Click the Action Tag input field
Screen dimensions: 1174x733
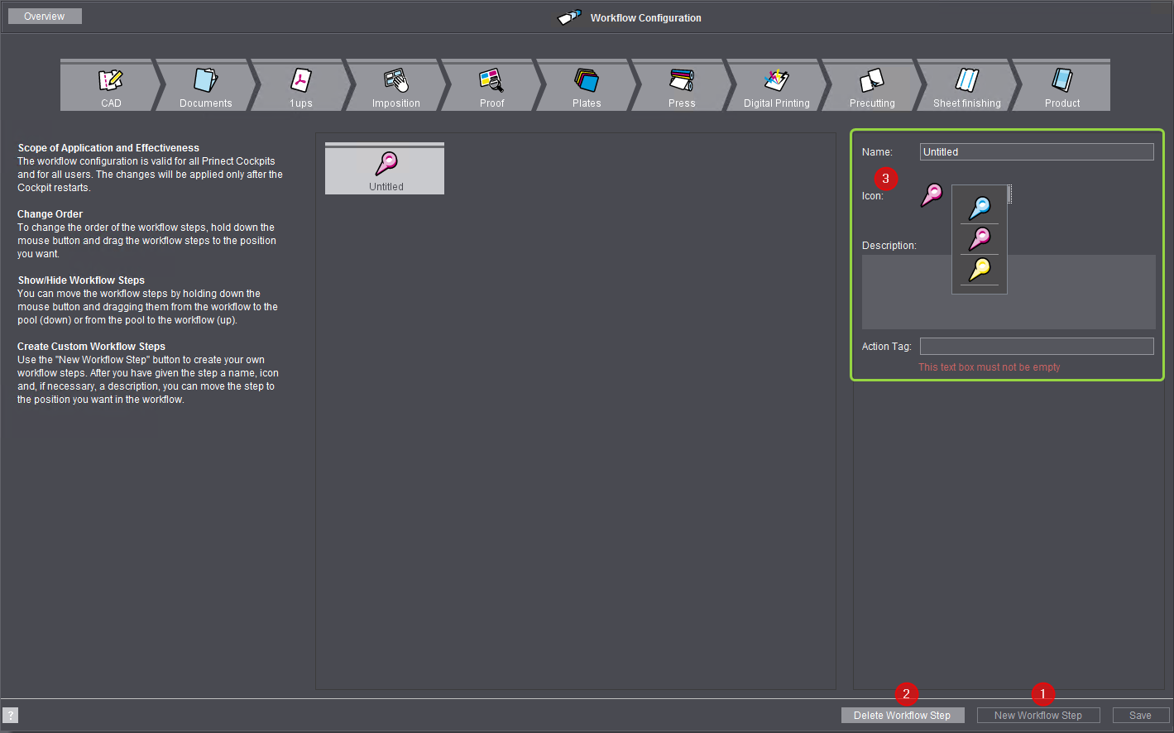(x=1037, y=346)
